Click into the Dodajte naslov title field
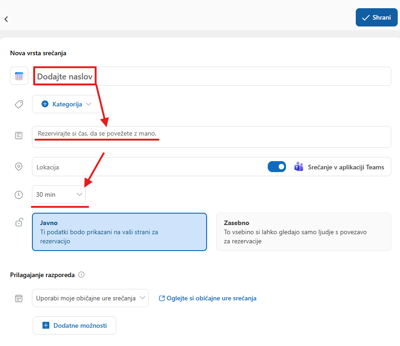 [x=212, y=76]
